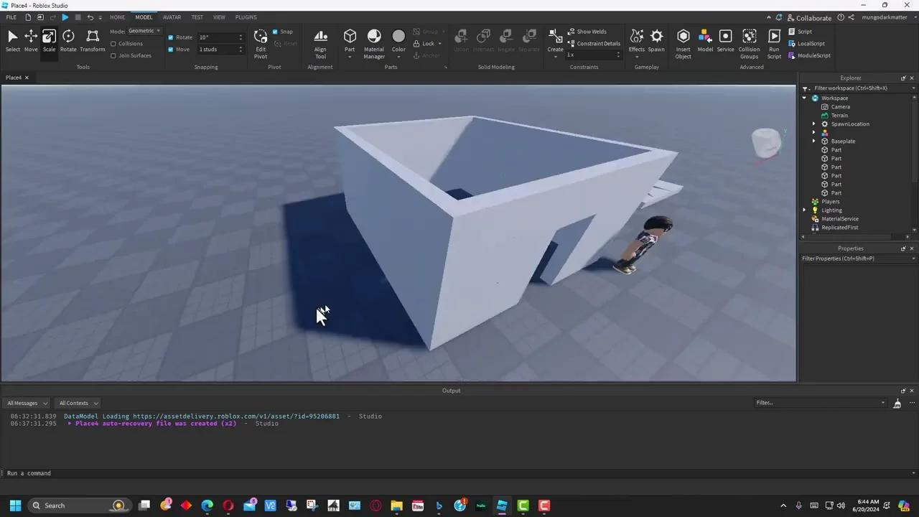Switch to the PLUGINS ribbon tab

(x=246, y=17)
